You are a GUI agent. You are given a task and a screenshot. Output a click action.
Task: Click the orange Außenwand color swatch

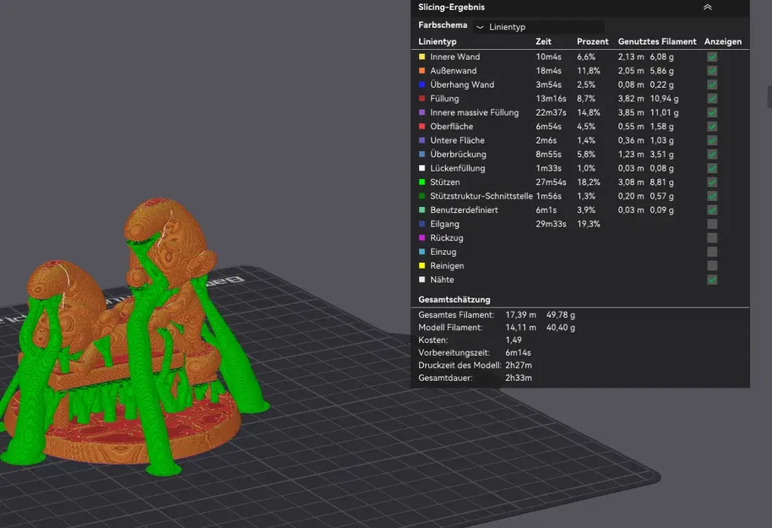click(x=421, y=70)
